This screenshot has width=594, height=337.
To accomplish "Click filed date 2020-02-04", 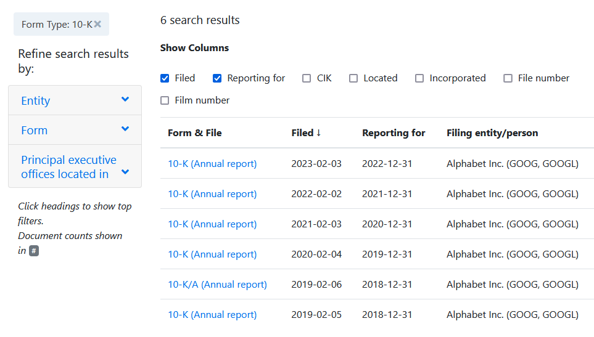I will click(316, 254).
